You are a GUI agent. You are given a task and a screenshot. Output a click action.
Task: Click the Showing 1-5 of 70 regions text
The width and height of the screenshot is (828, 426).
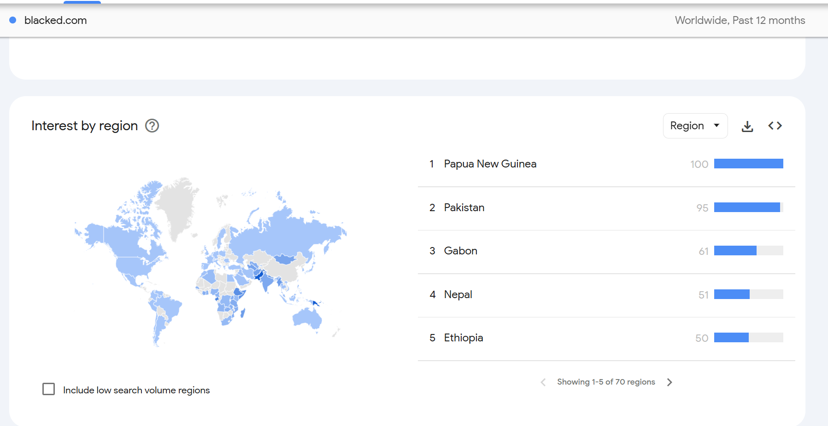point(606,382)
